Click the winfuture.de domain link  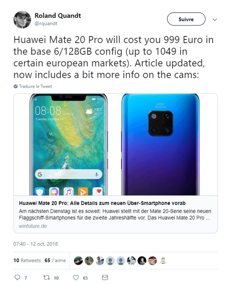pos(33,226)
